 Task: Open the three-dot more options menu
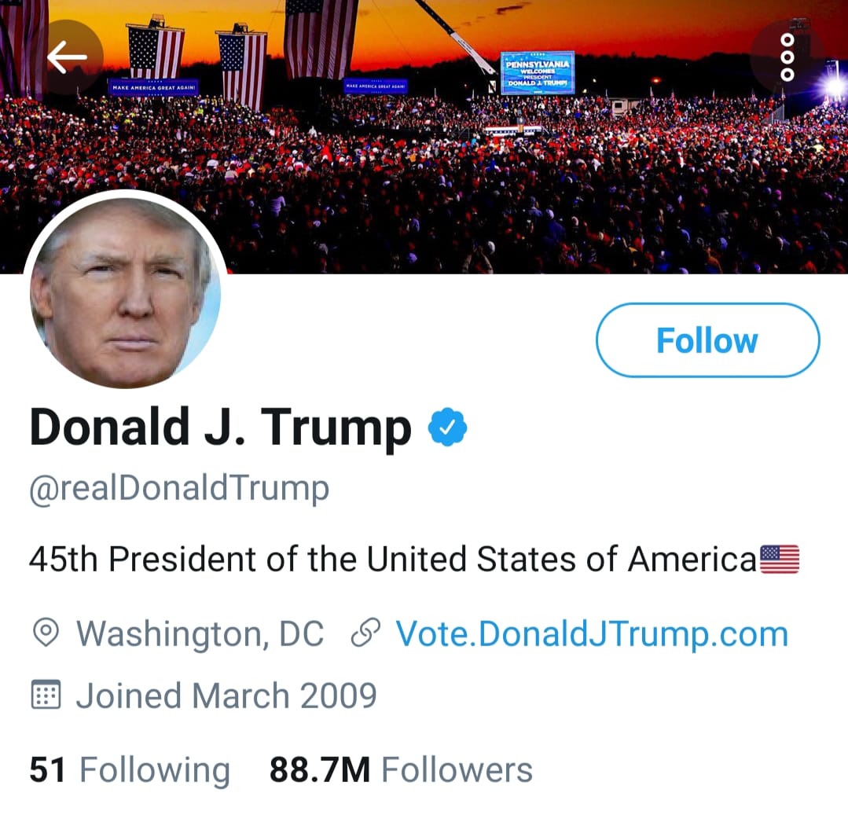[787, 57]
